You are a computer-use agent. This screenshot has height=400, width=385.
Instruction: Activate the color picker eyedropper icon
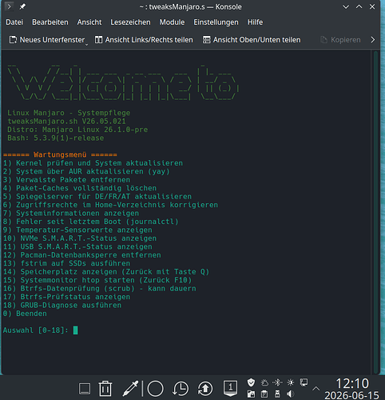pyautogui.click(x=130, y=388)
